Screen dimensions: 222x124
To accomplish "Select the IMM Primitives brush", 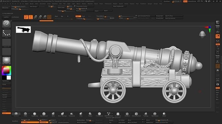I will click(109, 114).
